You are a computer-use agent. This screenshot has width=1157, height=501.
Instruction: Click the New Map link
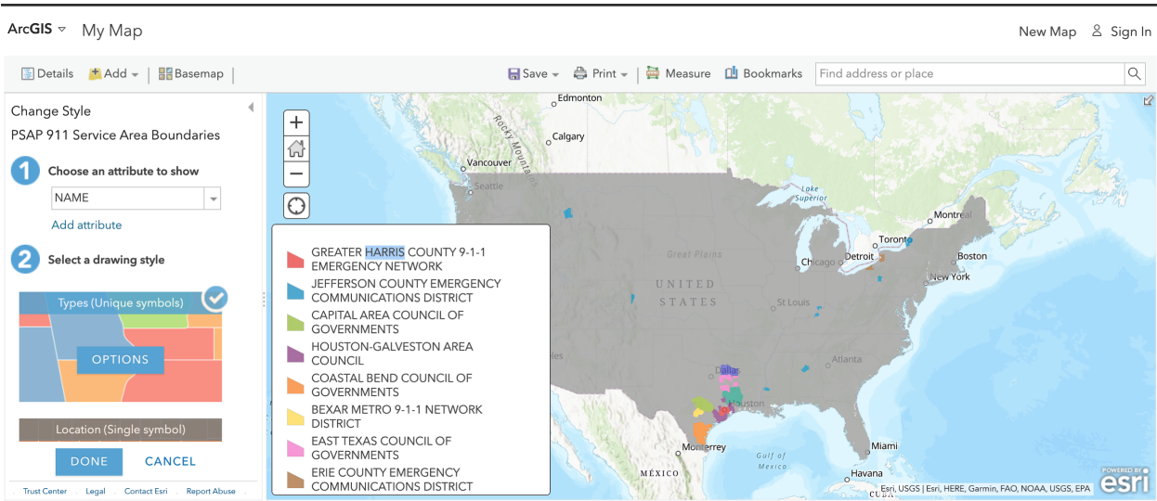(x=1047, y=32)
